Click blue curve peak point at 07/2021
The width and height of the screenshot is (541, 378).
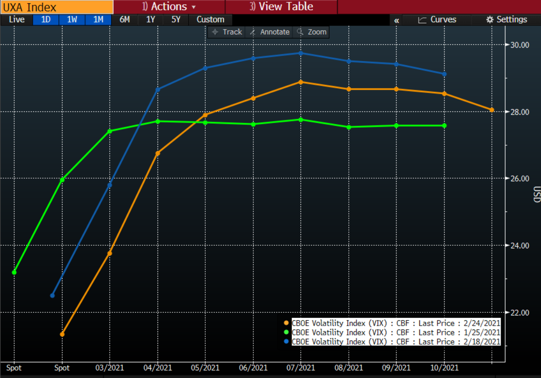tap(301, 53)
